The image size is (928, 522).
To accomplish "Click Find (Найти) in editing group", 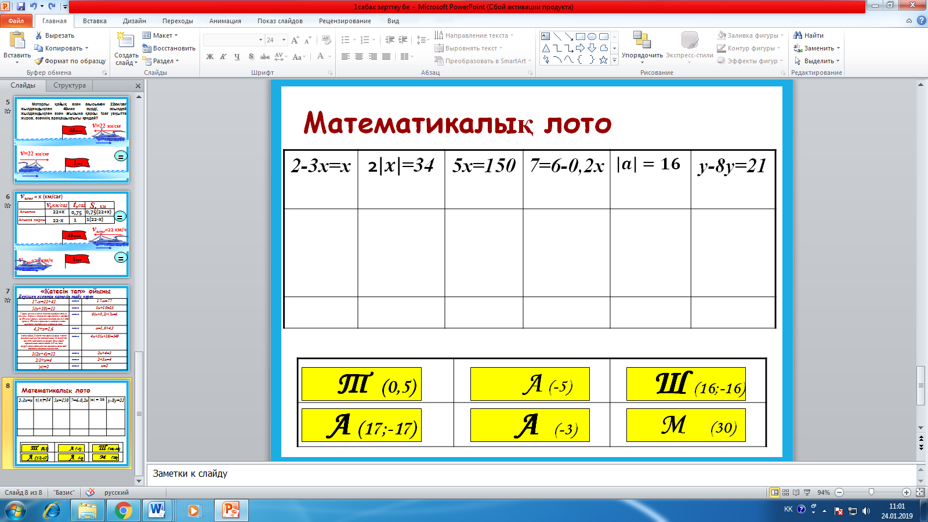I will click(x=809, y=35).
